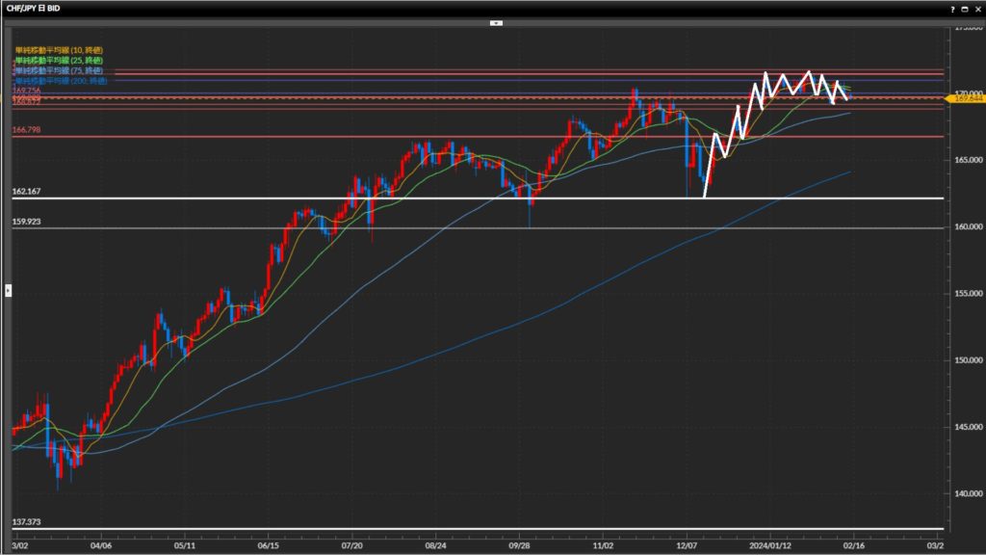Select the 10-period 単純移動平均線 label
The width and height of the screenshot is (986, 555).
[60, 49]
